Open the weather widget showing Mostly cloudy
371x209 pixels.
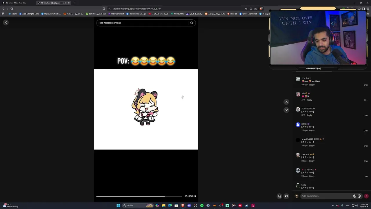10,206
